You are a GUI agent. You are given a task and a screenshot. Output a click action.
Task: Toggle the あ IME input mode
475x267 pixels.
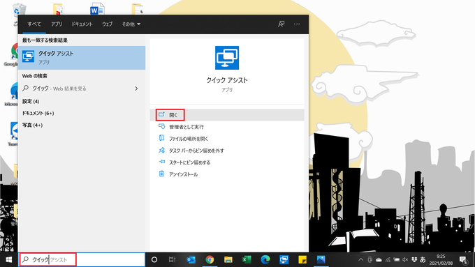[423, 259]
